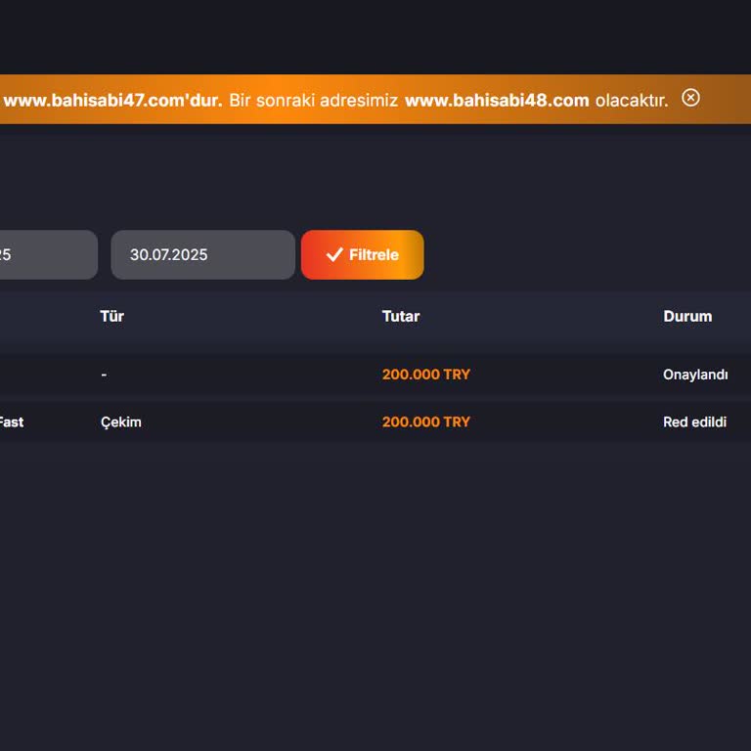Click the Tür column header
This screenshot has height=751, width=751.
tap(111, 317)
